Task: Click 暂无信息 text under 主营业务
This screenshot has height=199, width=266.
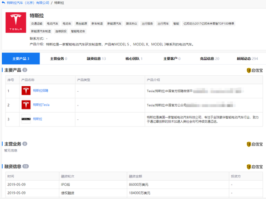Action: click(11, 150)
